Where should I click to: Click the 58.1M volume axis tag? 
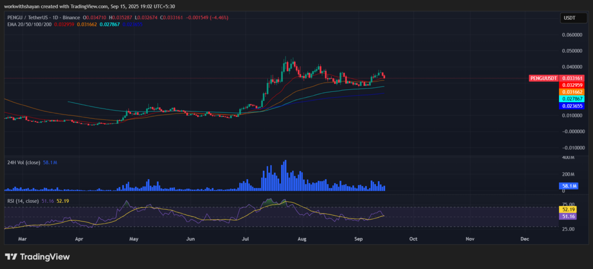click(x=567, y=186)
